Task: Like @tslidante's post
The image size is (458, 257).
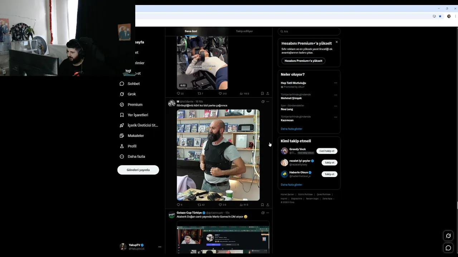Action: click(222, 205)
